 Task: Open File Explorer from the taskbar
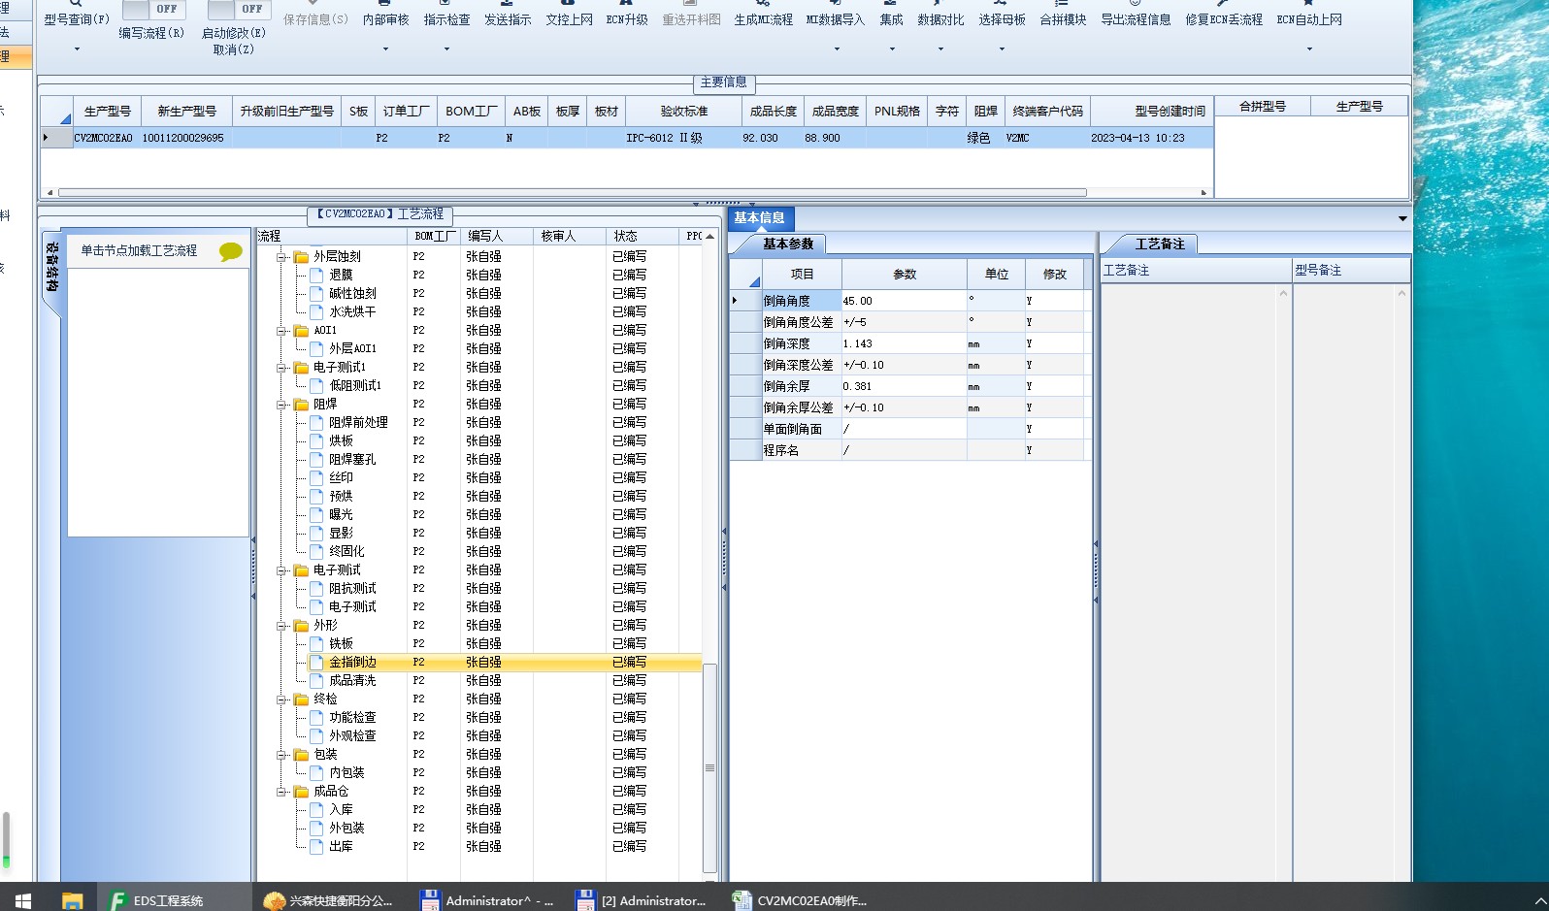click(72, 899)
